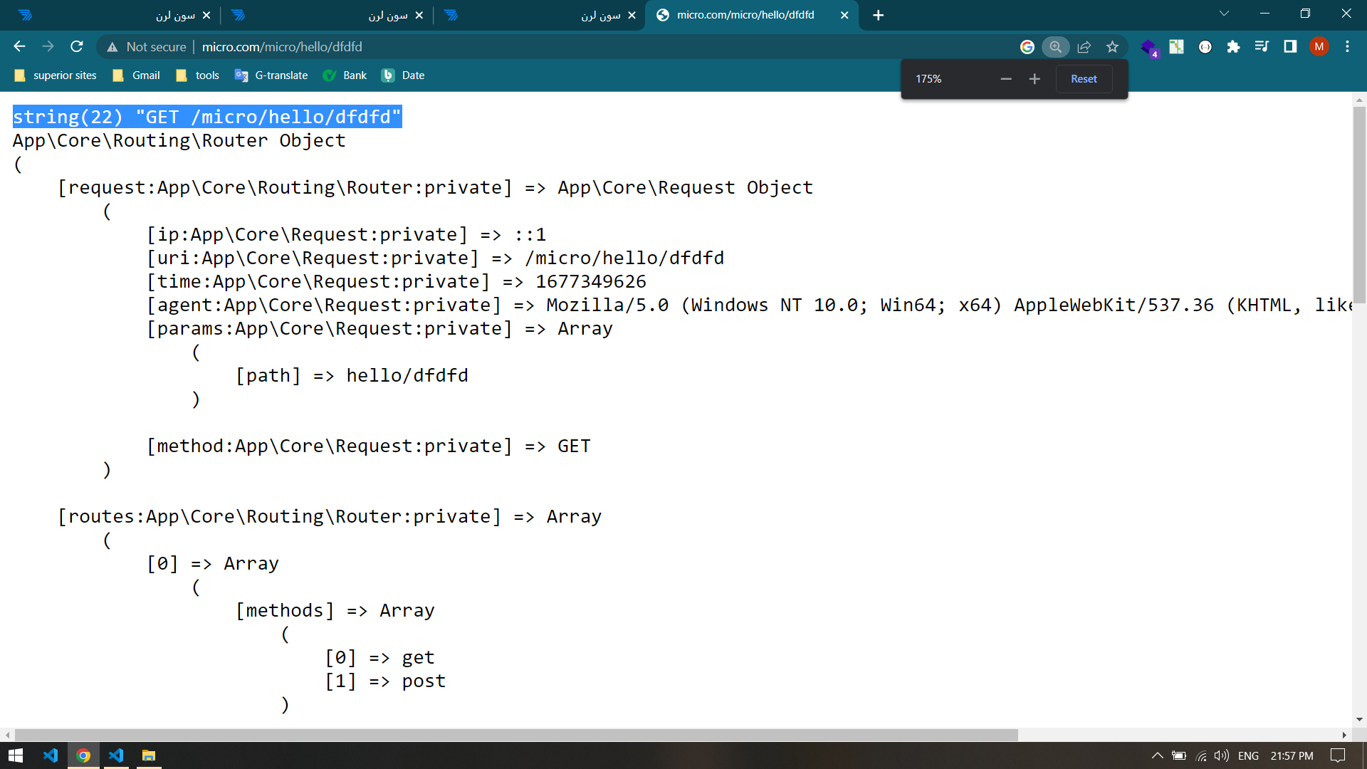The height and width of the screenshot is (769, 1367).
Task: Open File Explorer from taskbar
Action: (149, 755)
